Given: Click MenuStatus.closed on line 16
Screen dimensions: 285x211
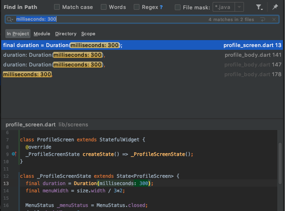Looking at the screenshot, I should coord(121,205).
